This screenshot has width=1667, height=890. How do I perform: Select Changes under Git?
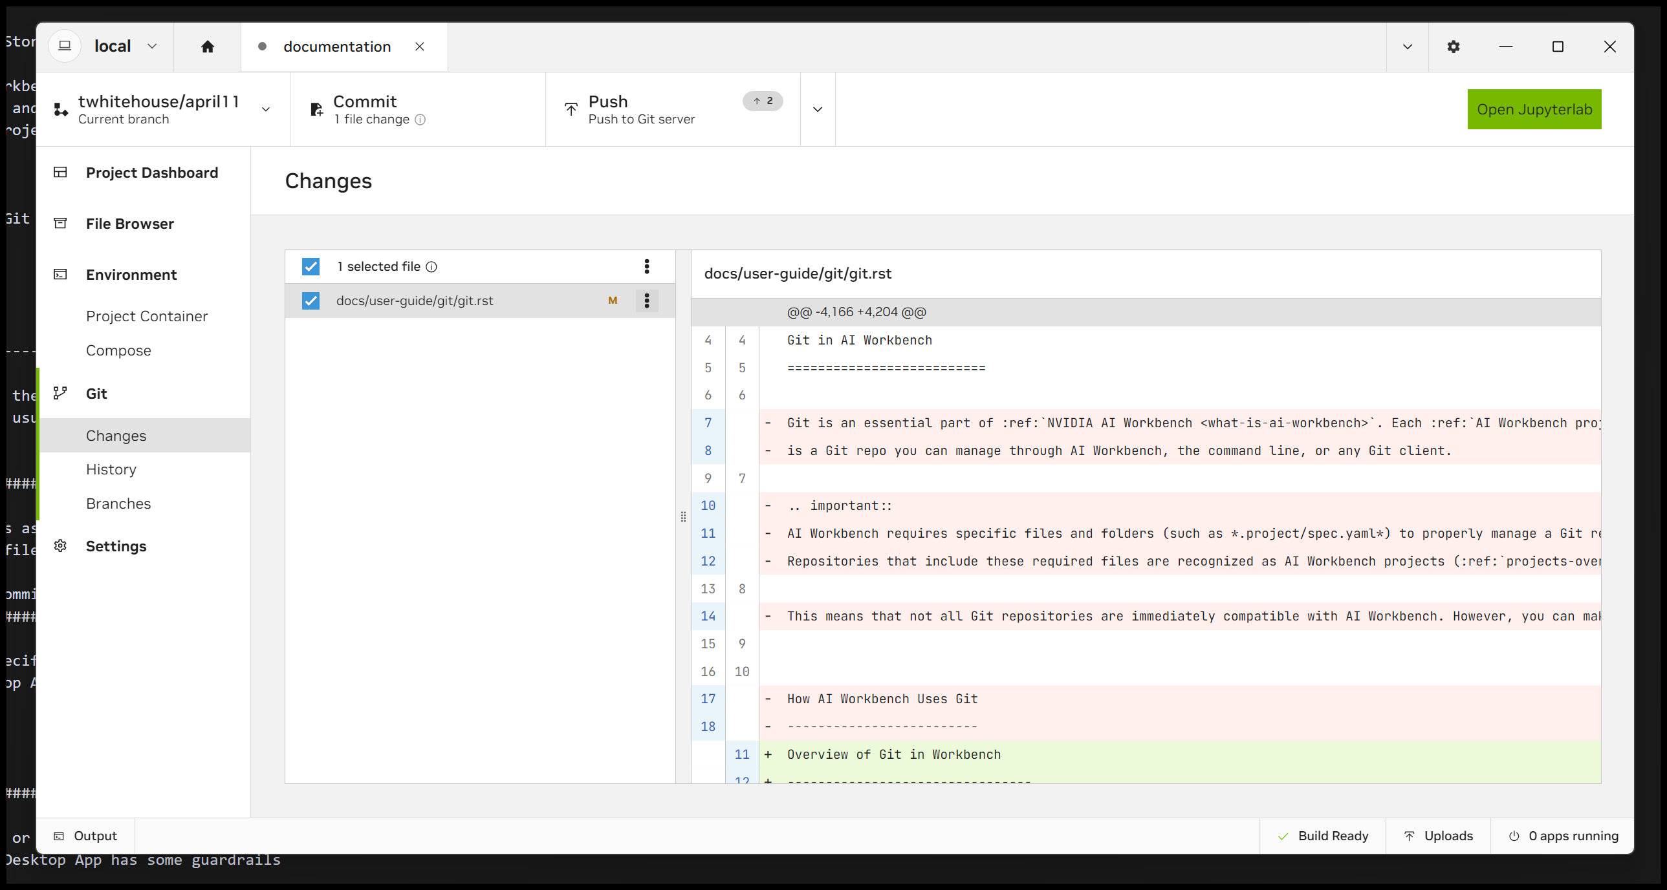click(145, 435)
